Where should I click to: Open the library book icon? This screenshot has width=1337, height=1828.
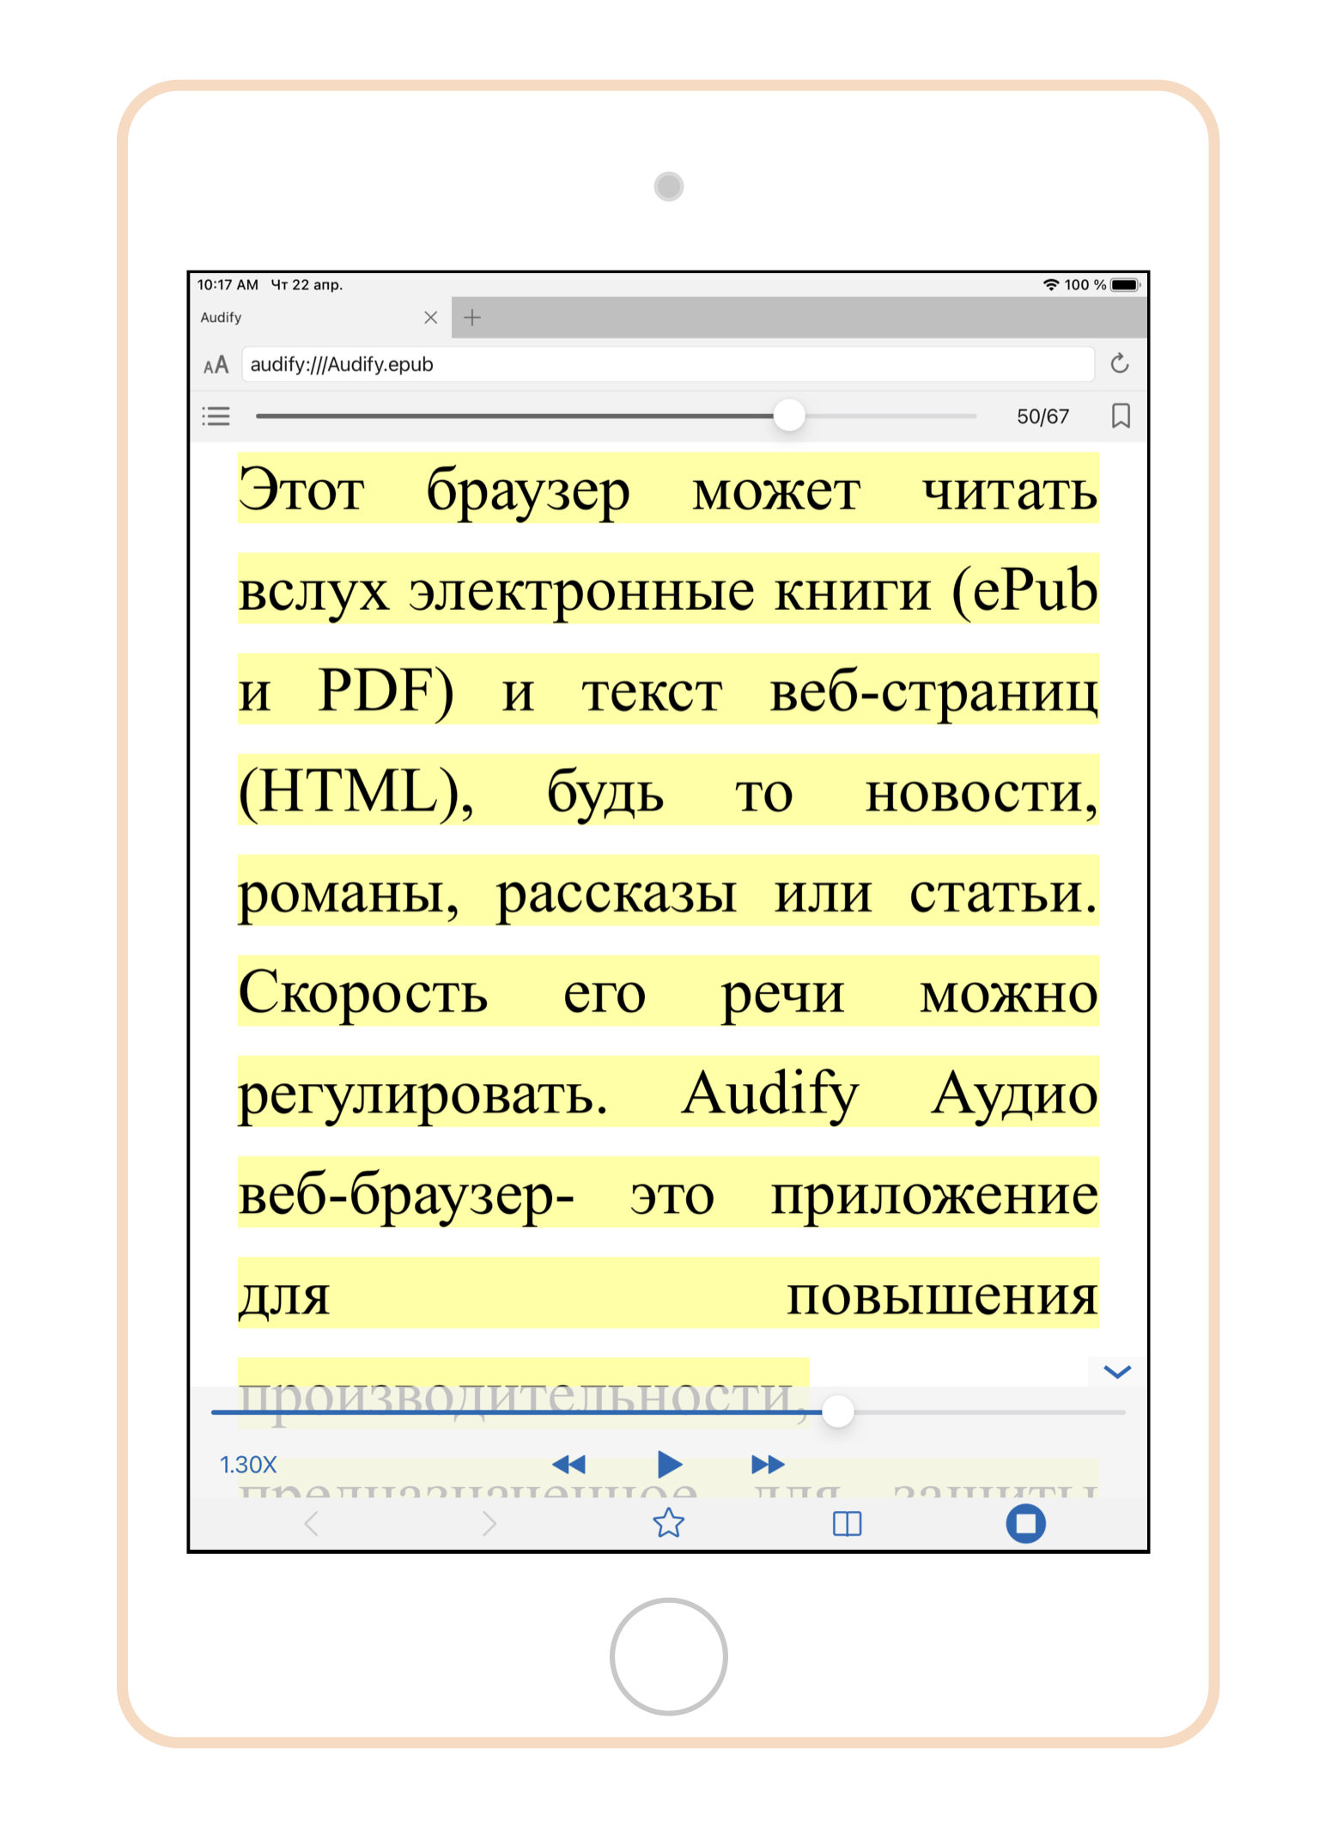click(847, 1523)
